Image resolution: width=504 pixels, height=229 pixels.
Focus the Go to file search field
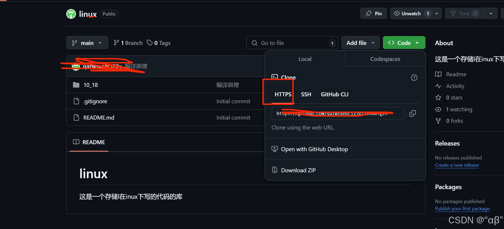click(x=292, y=43)
